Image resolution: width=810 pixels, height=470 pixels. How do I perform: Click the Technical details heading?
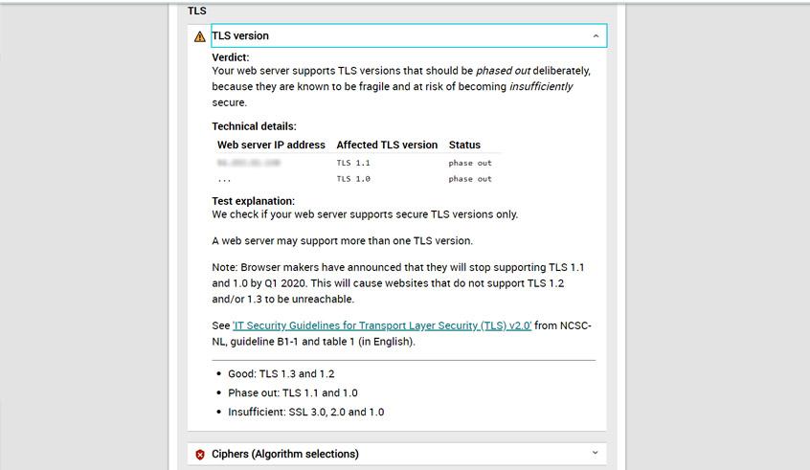tap(254, 126)
